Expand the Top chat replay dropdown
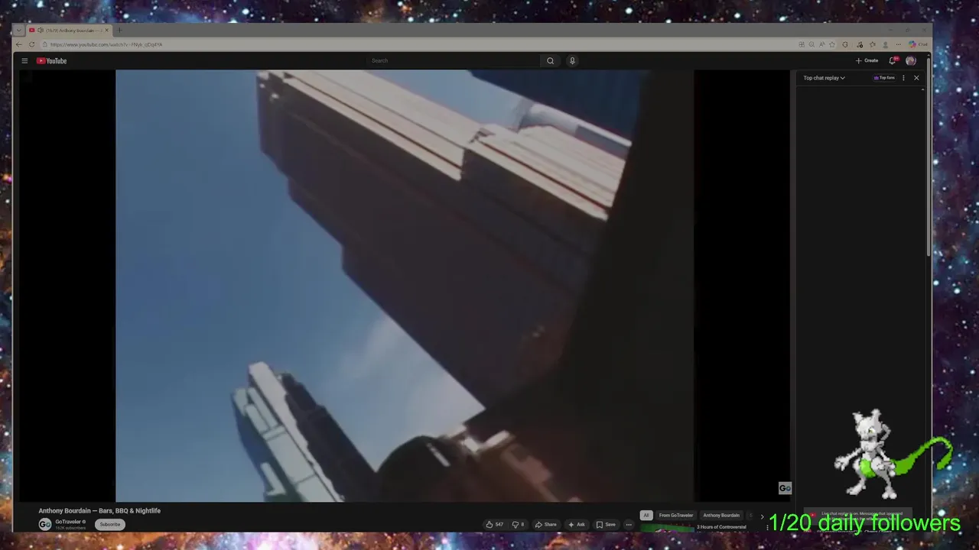This screenshot has height=550, width=979. tap(825, 78)
